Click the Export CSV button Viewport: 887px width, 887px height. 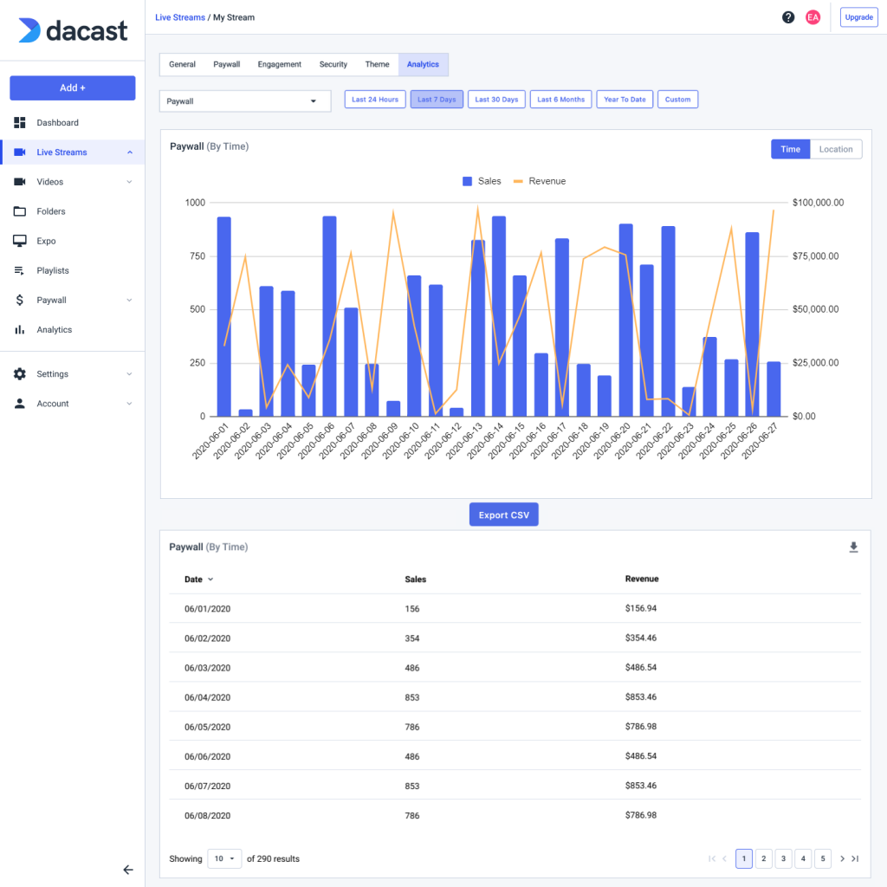pos(503,514)
